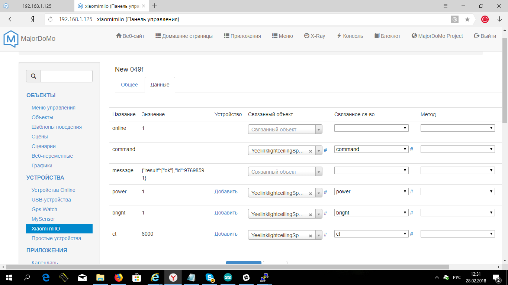
Task: Open Skype from the taskbar
Action: [210, 277]
